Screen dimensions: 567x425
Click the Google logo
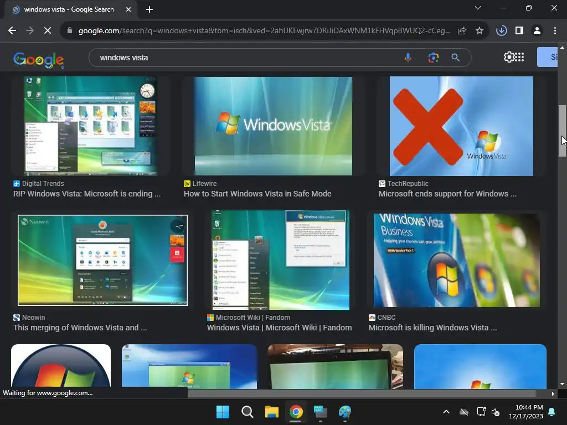tap(39, 59)
